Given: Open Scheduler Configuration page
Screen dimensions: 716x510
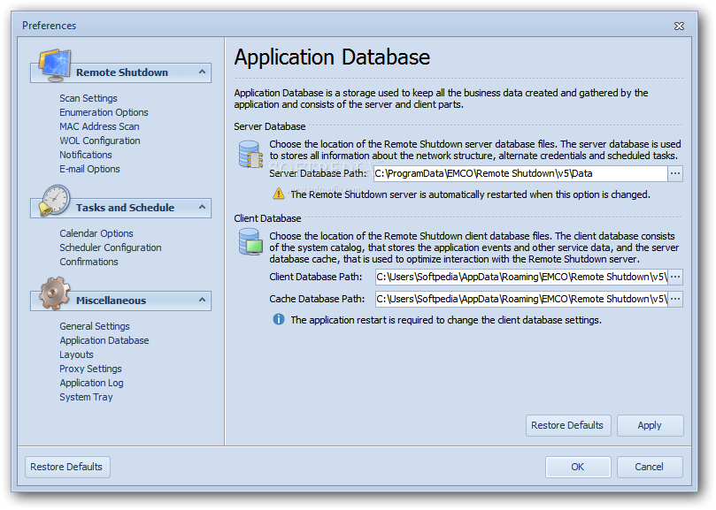Looking at the screenshot, I should tap(111, 247).
